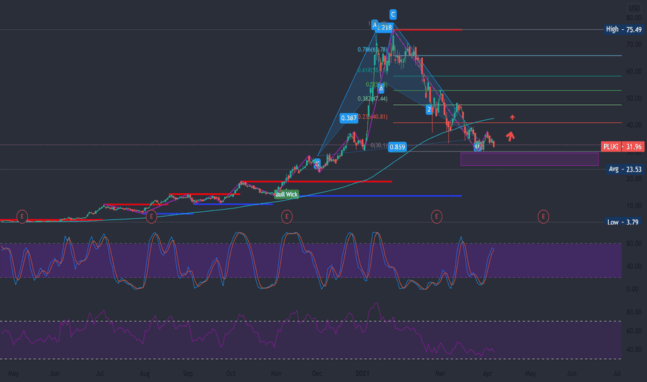Open the earnings E marker in May 2020
The height and width of the screenshot is (382, 647).
22,217
